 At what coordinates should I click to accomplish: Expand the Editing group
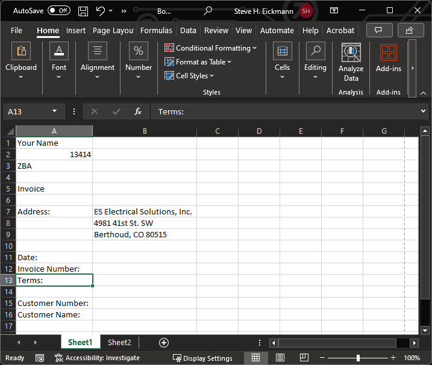(315, 61)
